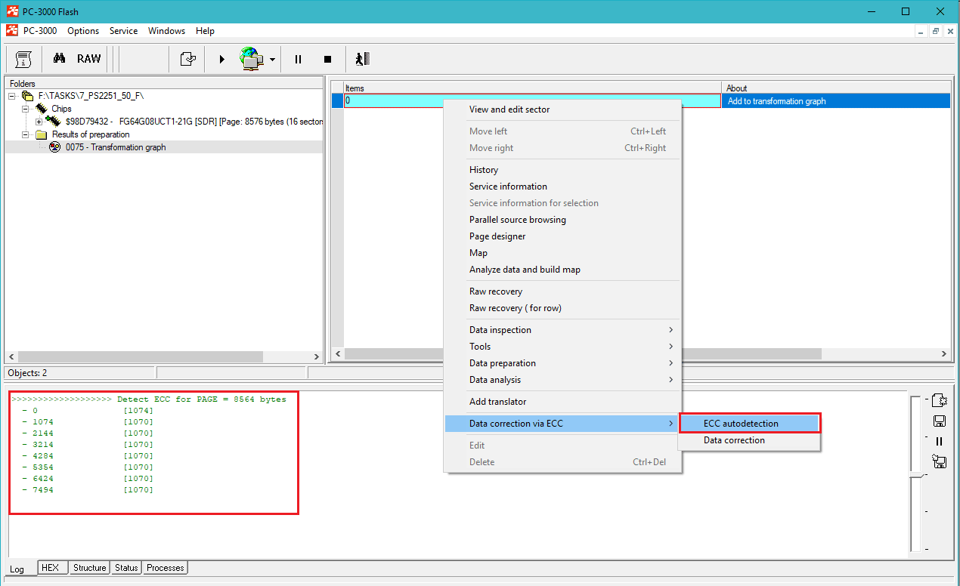The image size is (960, 586).
Task: Open the Status tab
Action: pyautogui.click(x=127, y=568)
